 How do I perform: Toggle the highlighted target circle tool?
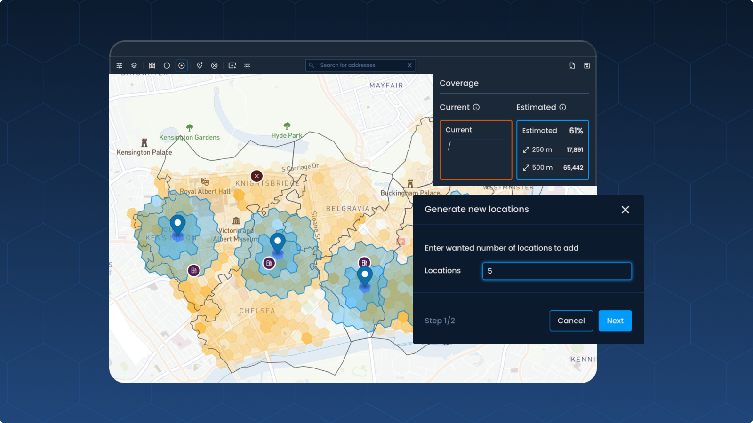pyautogui.click(x=182, y=65)
